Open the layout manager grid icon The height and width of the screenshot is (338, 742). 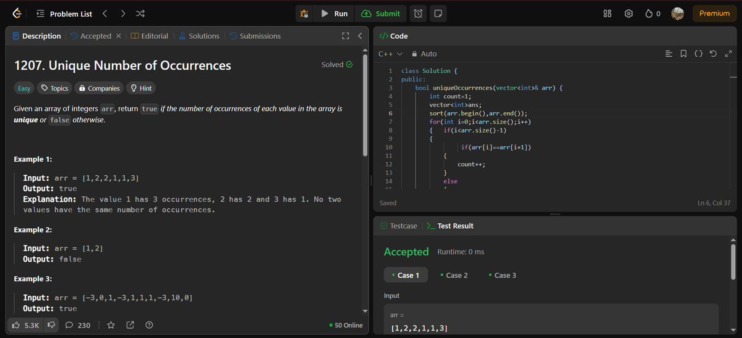pyautogui.click(x=607, y=14)
